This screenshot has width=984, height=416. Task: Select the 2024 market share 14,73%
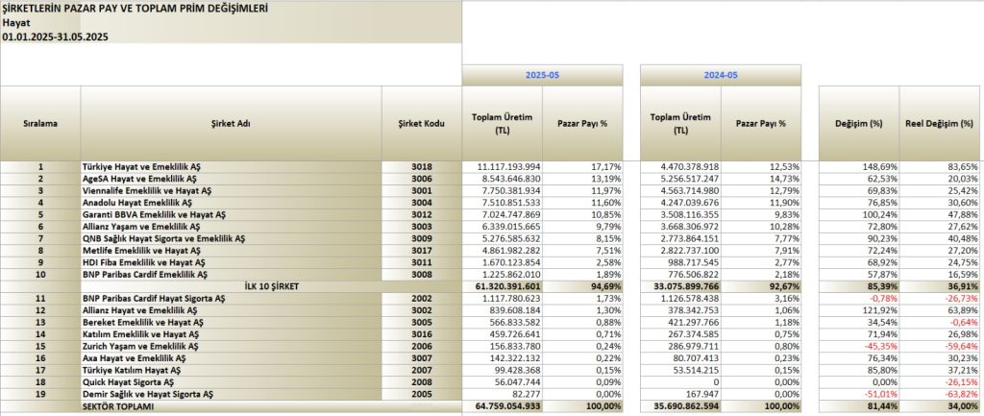(x=761, y=179)
